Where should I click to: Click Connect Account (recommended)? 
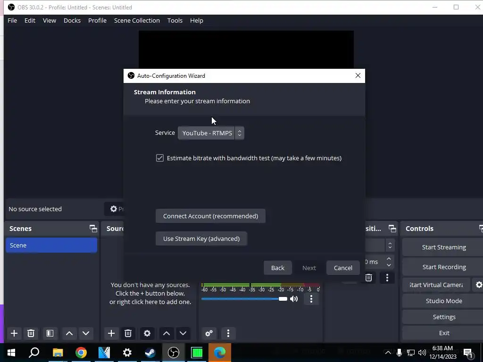[x=210, y=216]
